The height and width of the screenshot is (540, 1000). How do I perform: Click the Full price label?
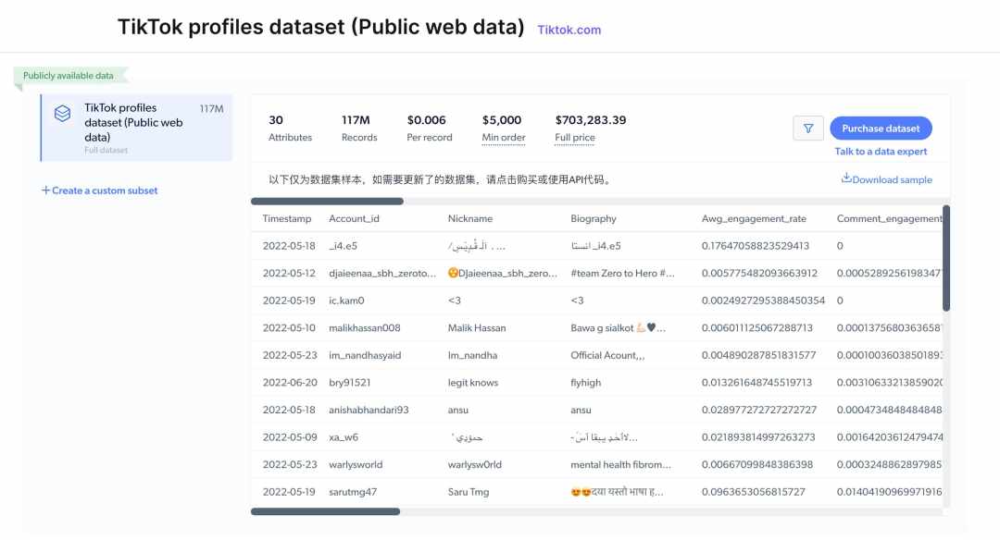[575, 138]
